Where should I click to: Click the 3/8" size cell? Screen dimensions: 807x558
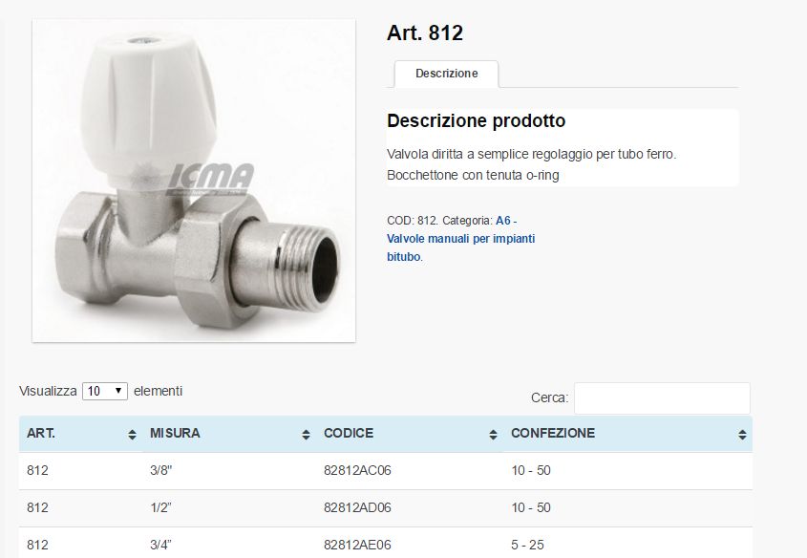(161, 470)
